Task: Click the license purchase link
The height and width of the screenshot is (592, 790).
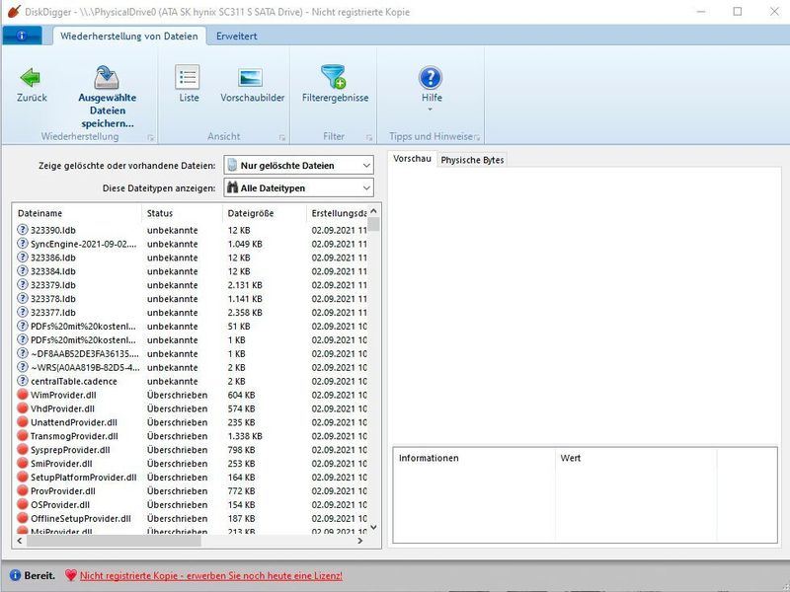Action: click(x=210, y=575)
